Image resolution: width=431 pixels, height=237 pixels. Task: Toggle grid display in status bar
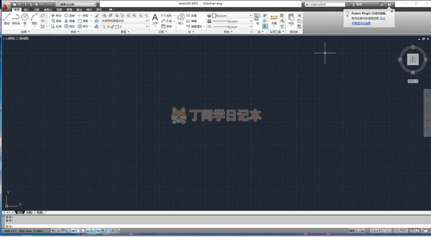pos(63,231)
